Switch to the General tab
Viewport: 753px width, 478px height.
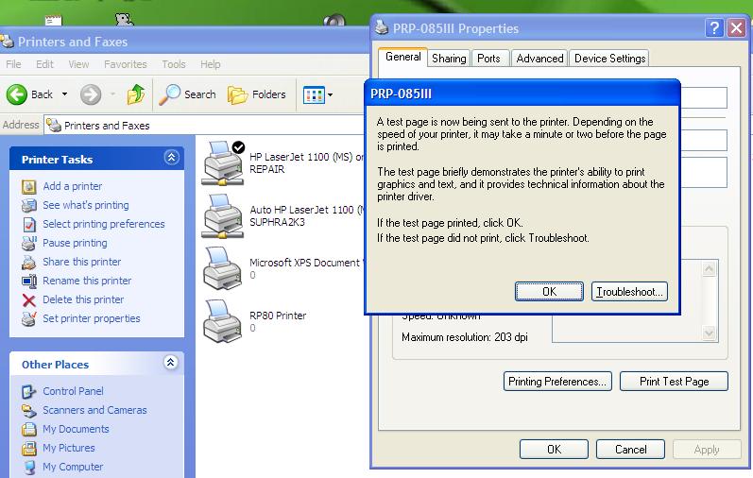point(402,58)
